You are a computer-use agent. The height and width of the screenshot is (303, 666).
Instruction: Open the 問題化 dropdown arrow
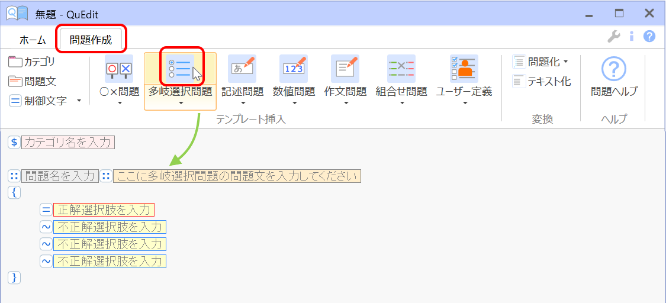click(x=565, y=62)
